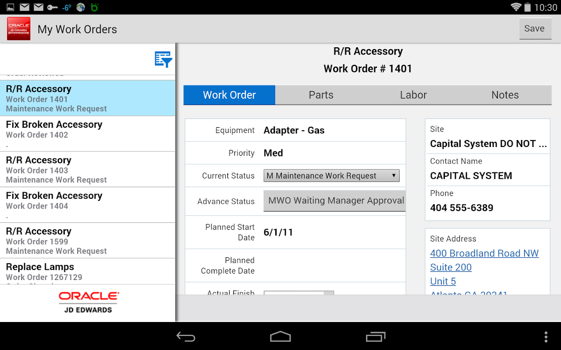Tap the Android back navigation icon
The image size is (561, 350).
tap(186, 336)
